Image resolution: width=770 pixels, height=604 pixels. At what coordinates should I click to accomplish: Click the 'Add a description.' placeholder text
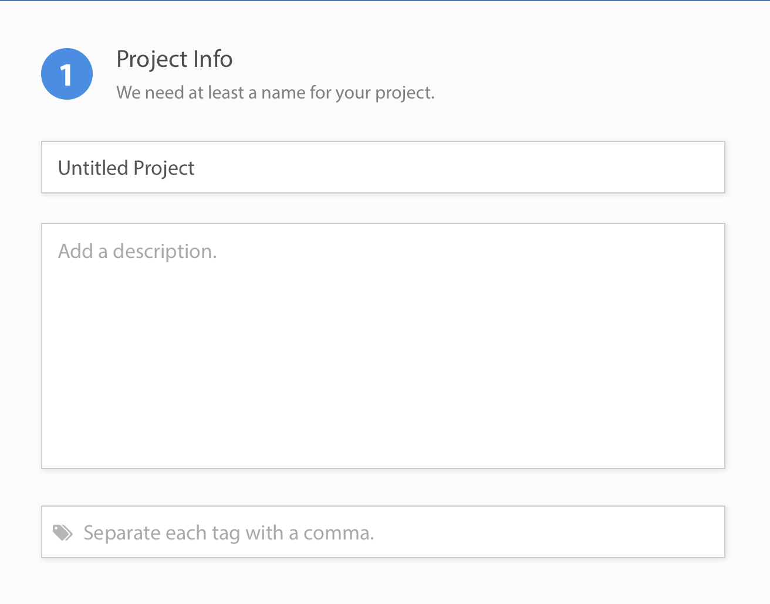[137, 252]
